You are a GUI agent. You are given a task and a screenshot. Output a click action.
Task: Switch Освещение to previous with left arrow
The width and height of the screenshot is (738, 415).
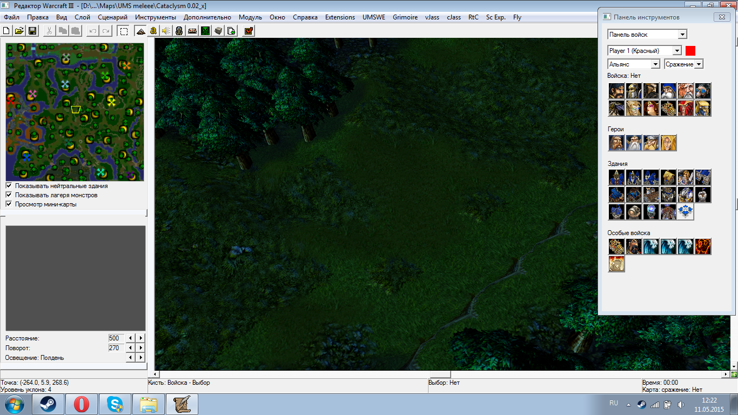pos(131,358)
